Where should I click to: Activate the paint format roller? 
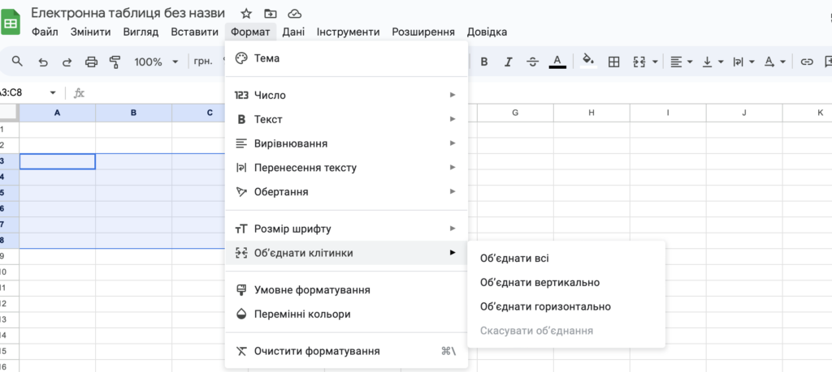(x=115, y=62)
